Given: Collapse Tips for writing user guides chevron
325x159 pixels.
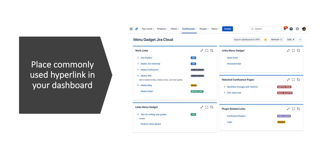Looking at the screenshot, I should (138, 114).
